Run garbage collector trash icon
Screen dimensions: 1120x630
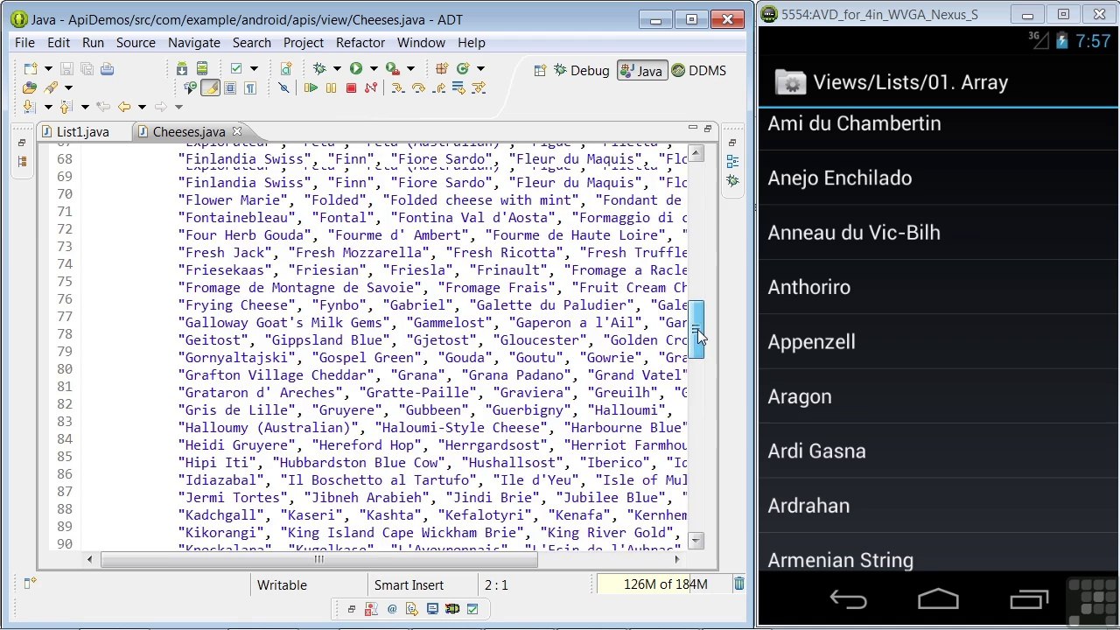[739, 584]
